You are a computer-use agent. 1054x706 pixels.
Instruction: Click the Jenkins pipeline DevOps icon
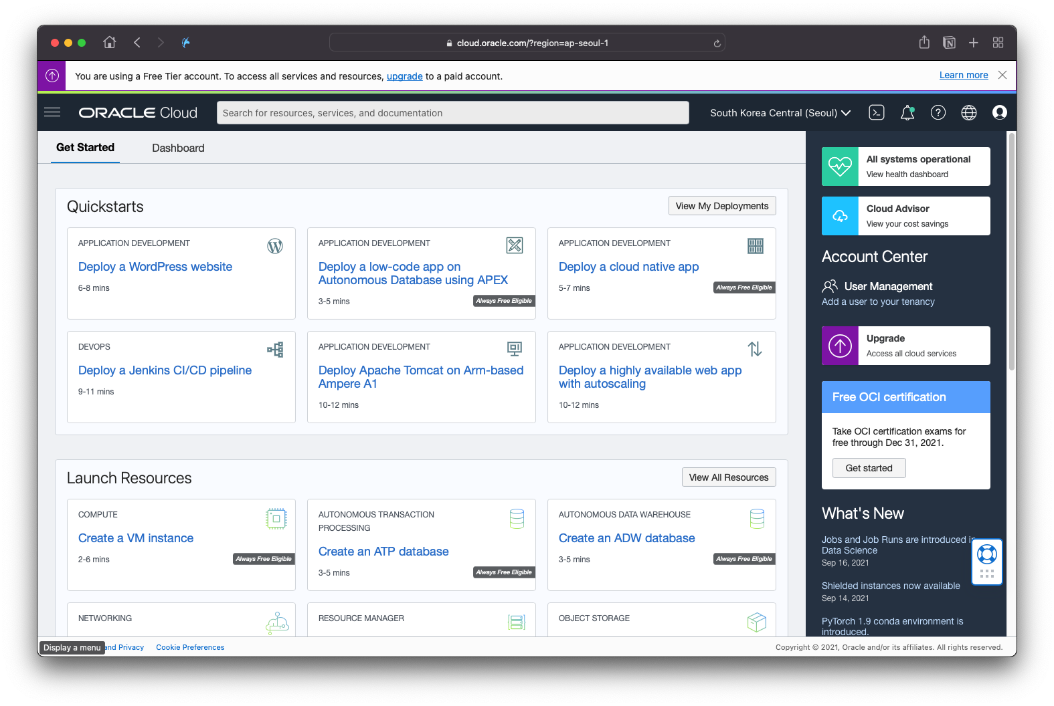tap(275, 350)
